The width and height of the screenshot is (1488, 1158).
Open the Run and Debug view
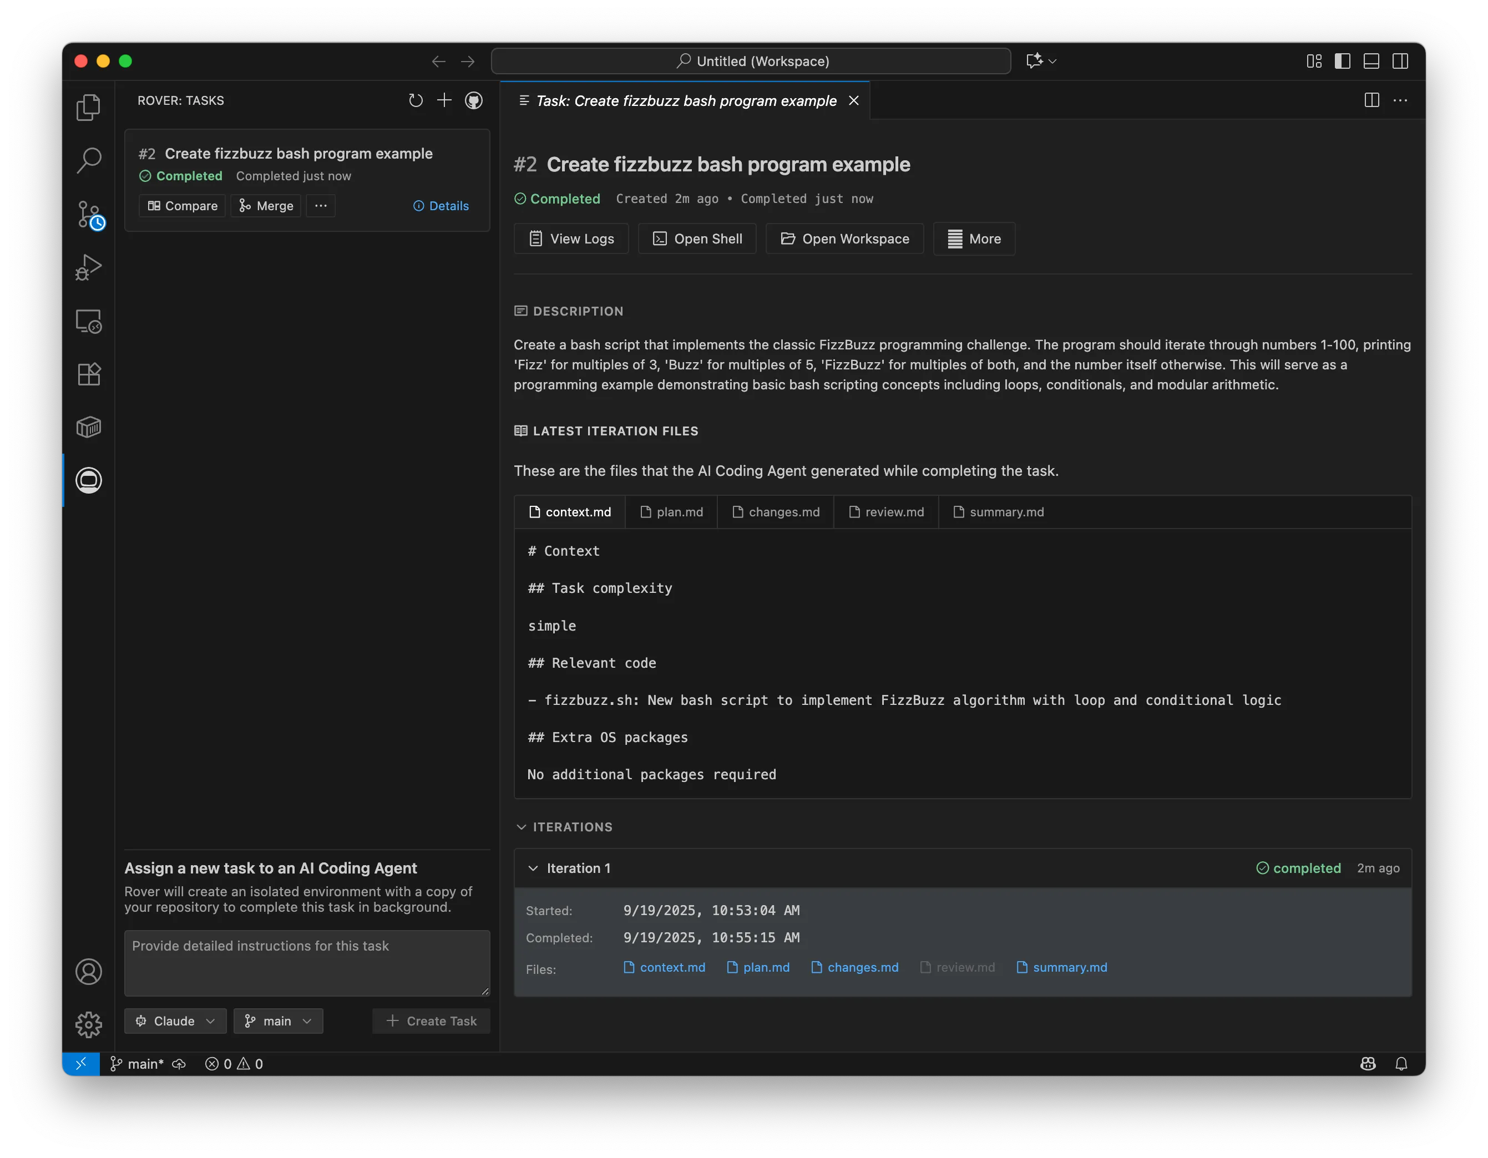[x=89, y=266]
